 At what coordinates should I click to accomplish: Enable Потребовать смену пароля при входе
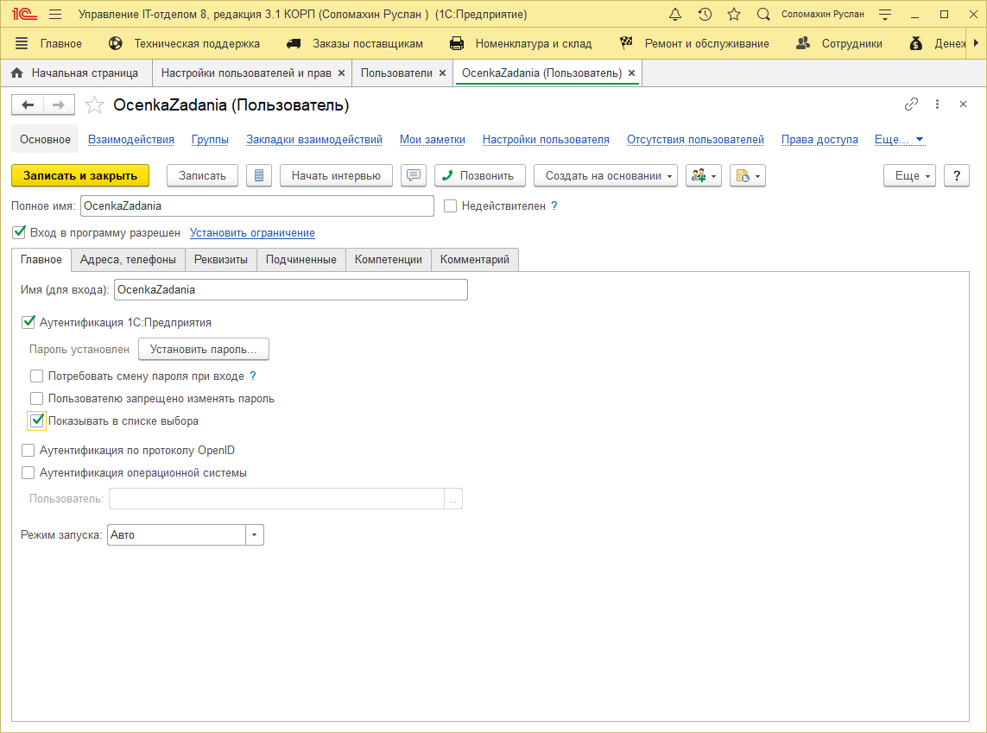[36, 376]
